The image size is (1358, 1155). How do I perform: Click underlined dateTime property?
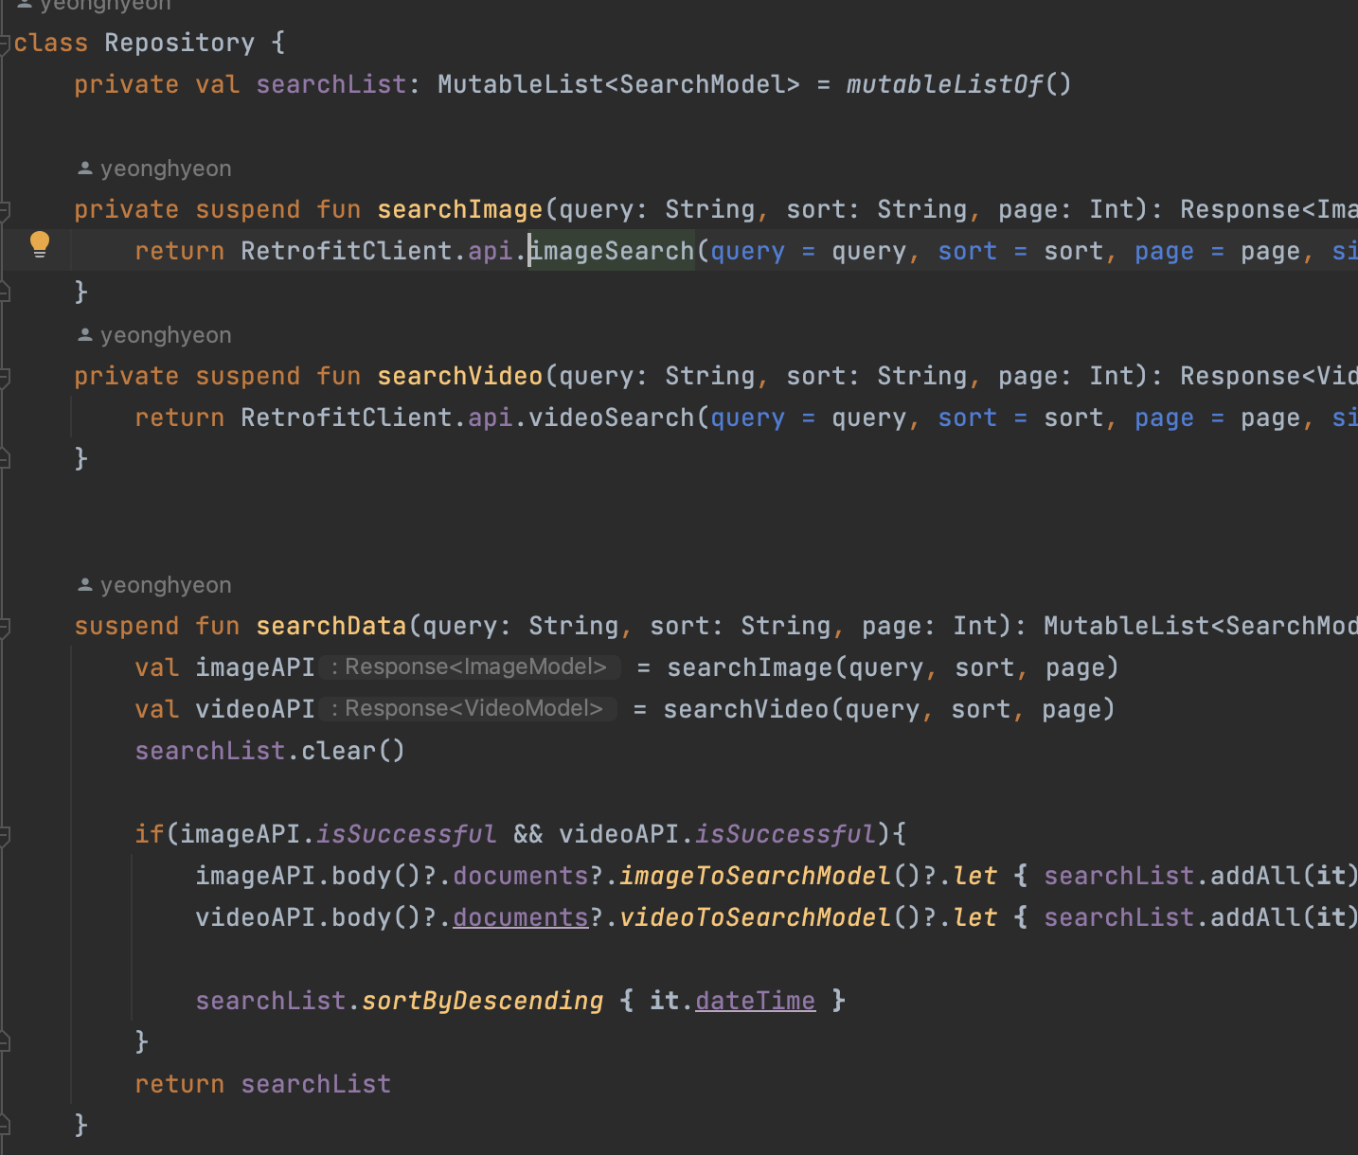click(x=755, y=1001)
